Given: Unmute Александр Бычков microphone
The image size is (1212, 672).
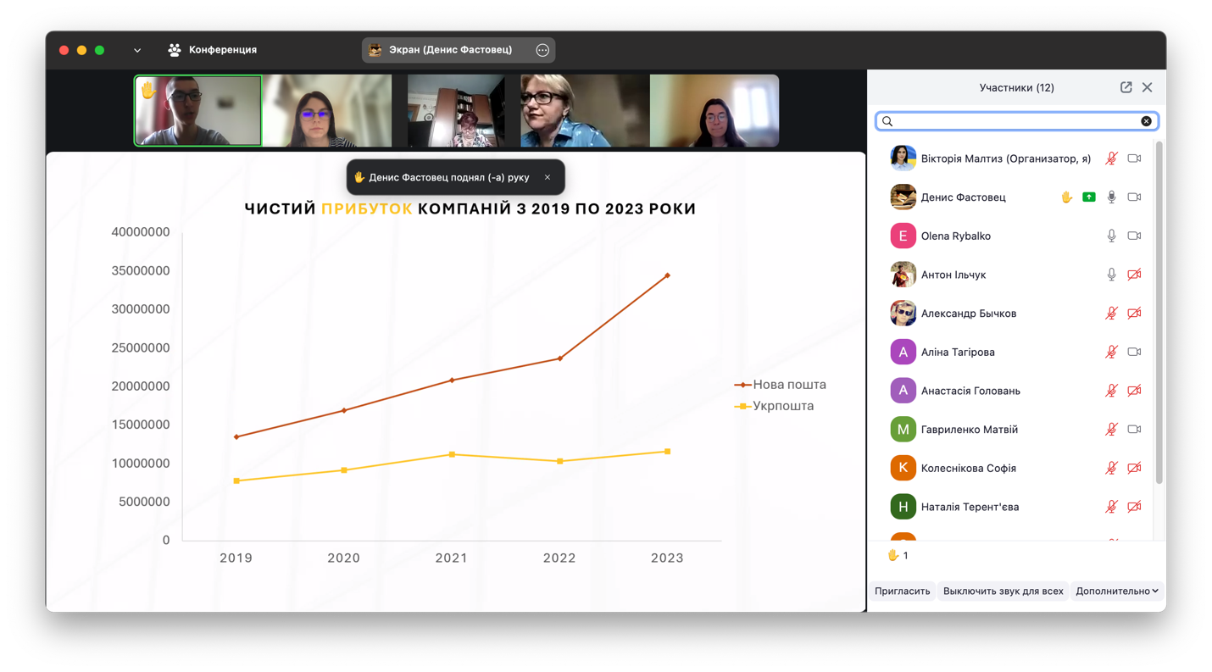Looking at the screenshot, I should 1111,314.
